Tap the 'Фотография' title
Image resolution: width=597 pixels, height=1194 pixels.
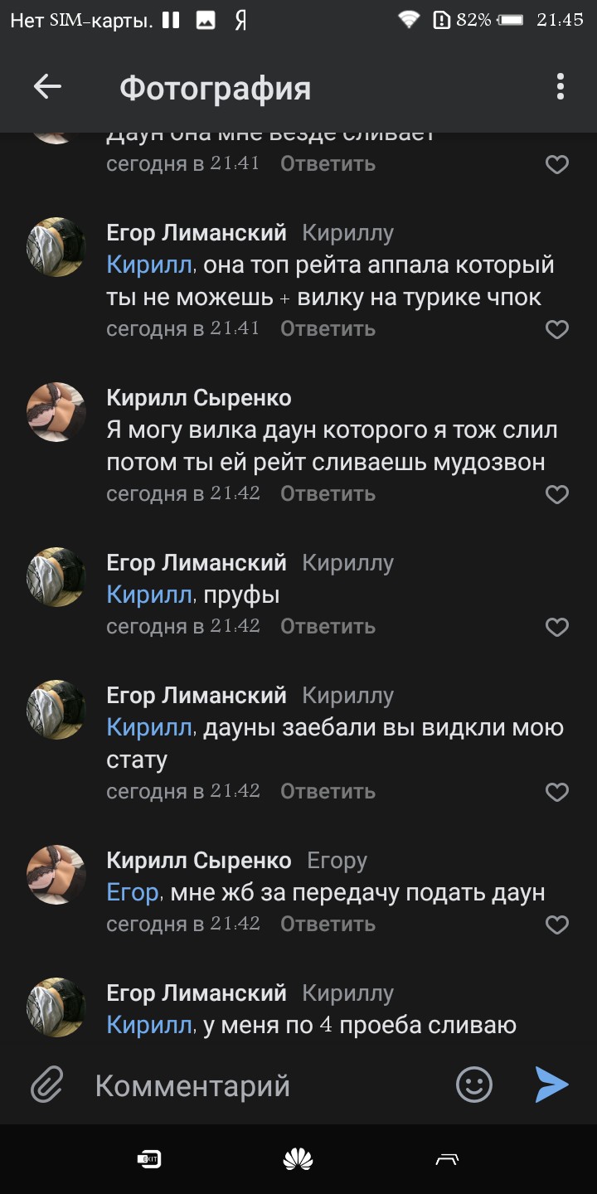pyautogui.click(x=216, y=85)
